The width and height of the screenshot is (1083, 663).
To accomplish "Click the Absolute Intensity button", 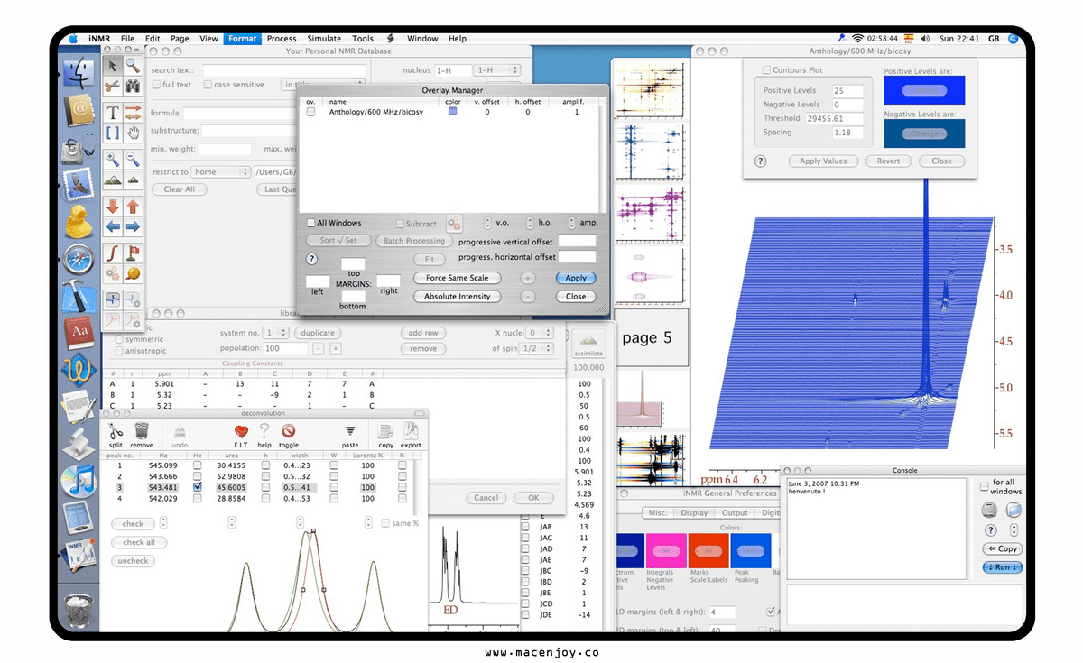I will click(458, 297).
